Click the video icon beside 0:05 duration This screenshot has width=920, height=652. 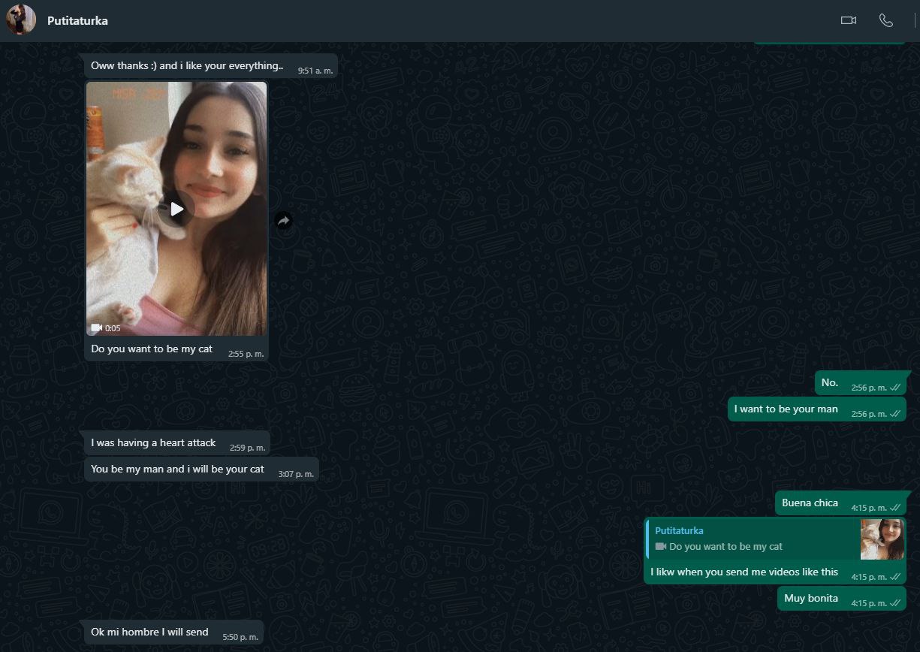[96, 328]
